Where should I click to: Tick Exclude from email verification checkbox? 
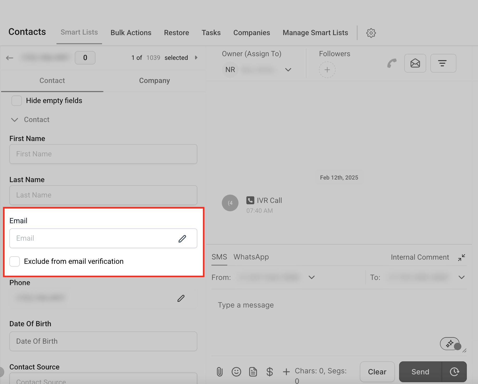[15, 261]
